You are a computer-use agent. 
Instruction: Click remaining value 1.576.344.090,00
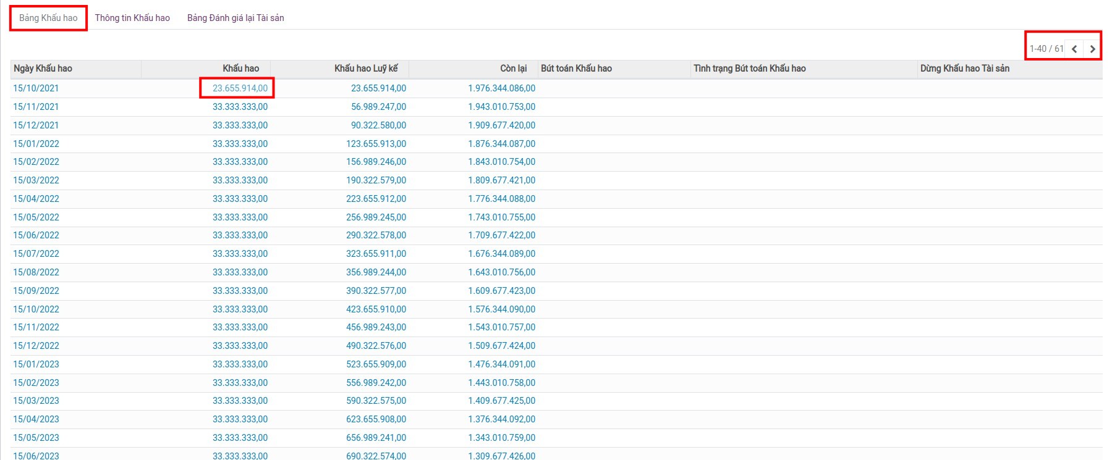pos(501,309)
